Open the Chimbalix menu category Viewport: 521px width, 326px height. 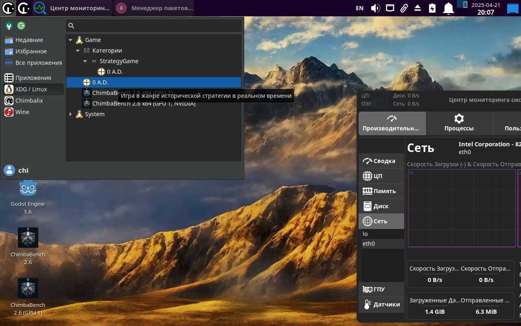tap(33, 101)
